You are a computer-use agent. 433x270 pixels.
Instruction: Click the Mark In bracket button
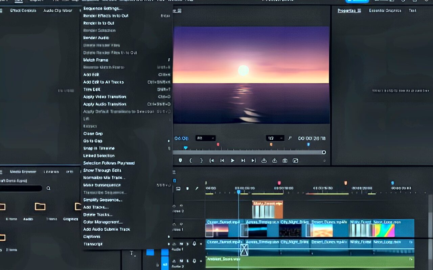pyautogui.click(x=190, y=161)
